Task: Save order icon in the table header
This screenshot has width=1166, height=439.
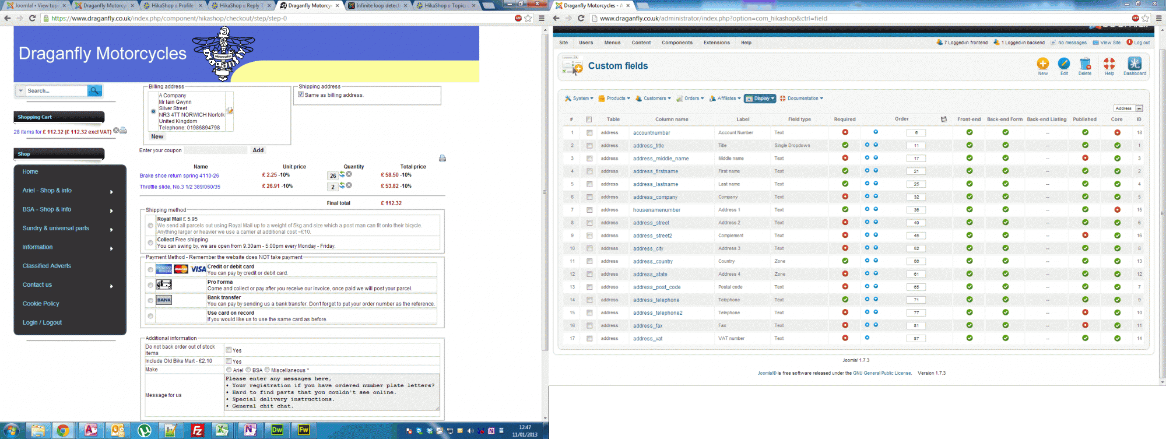Action: 944,120
